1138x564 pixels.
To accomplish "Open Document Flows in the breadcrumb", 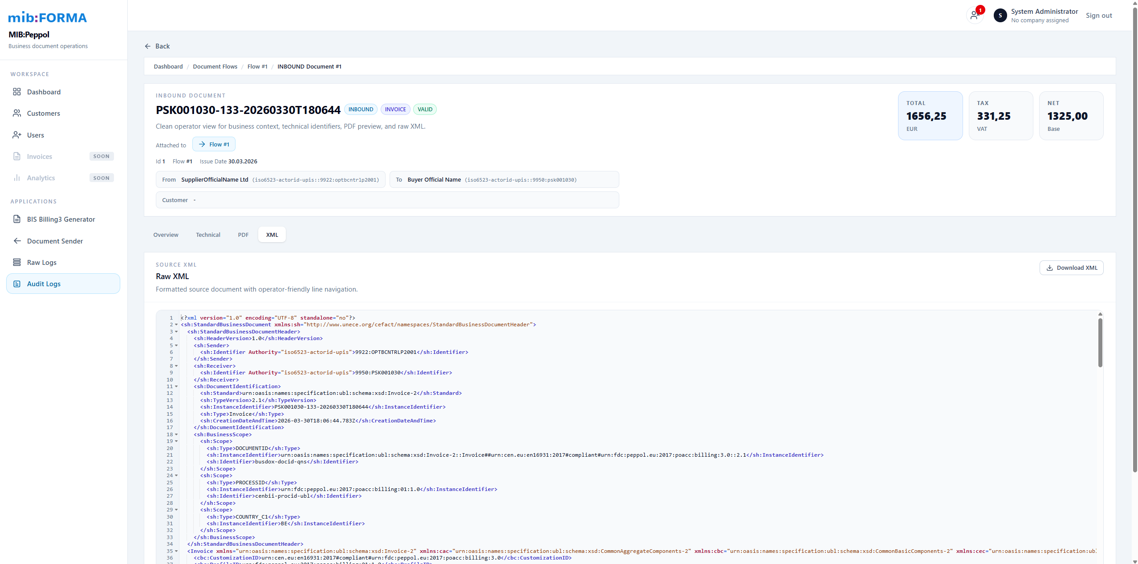I will (215, 66).
